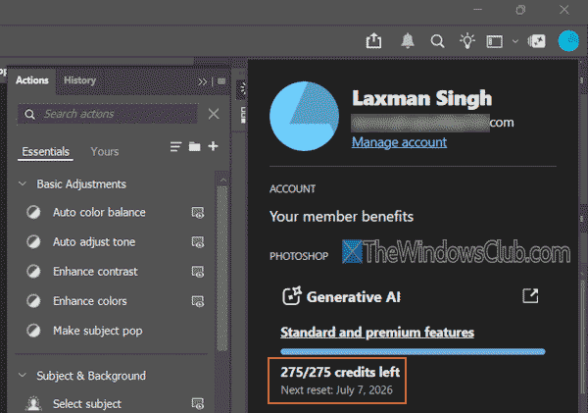Click the large profile picture
The image size is (588, 413).
point(304,117)
